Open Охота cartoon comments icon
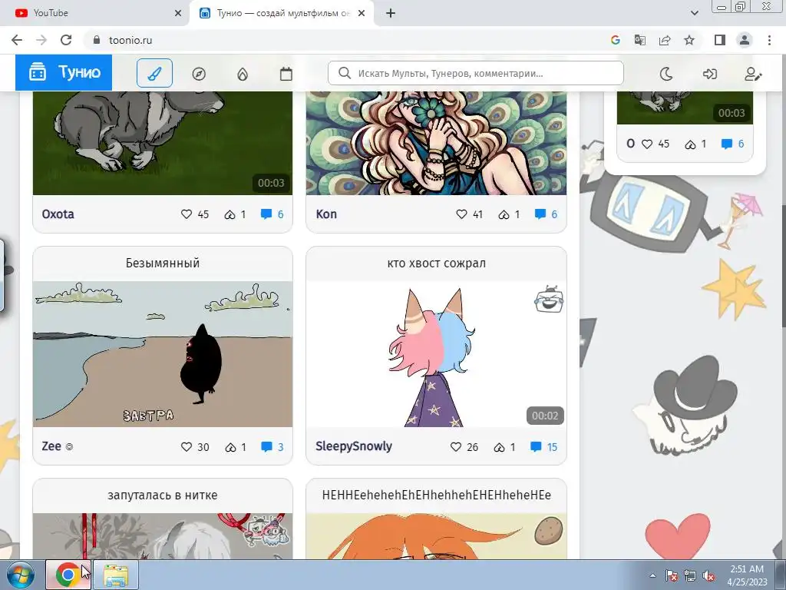The width and height of the screenshot is (786, 590). [266, 214]
